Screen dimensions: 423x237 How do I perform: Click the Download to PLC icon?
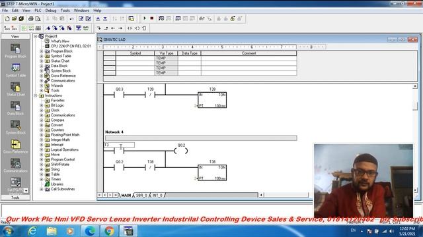point(105,18)
